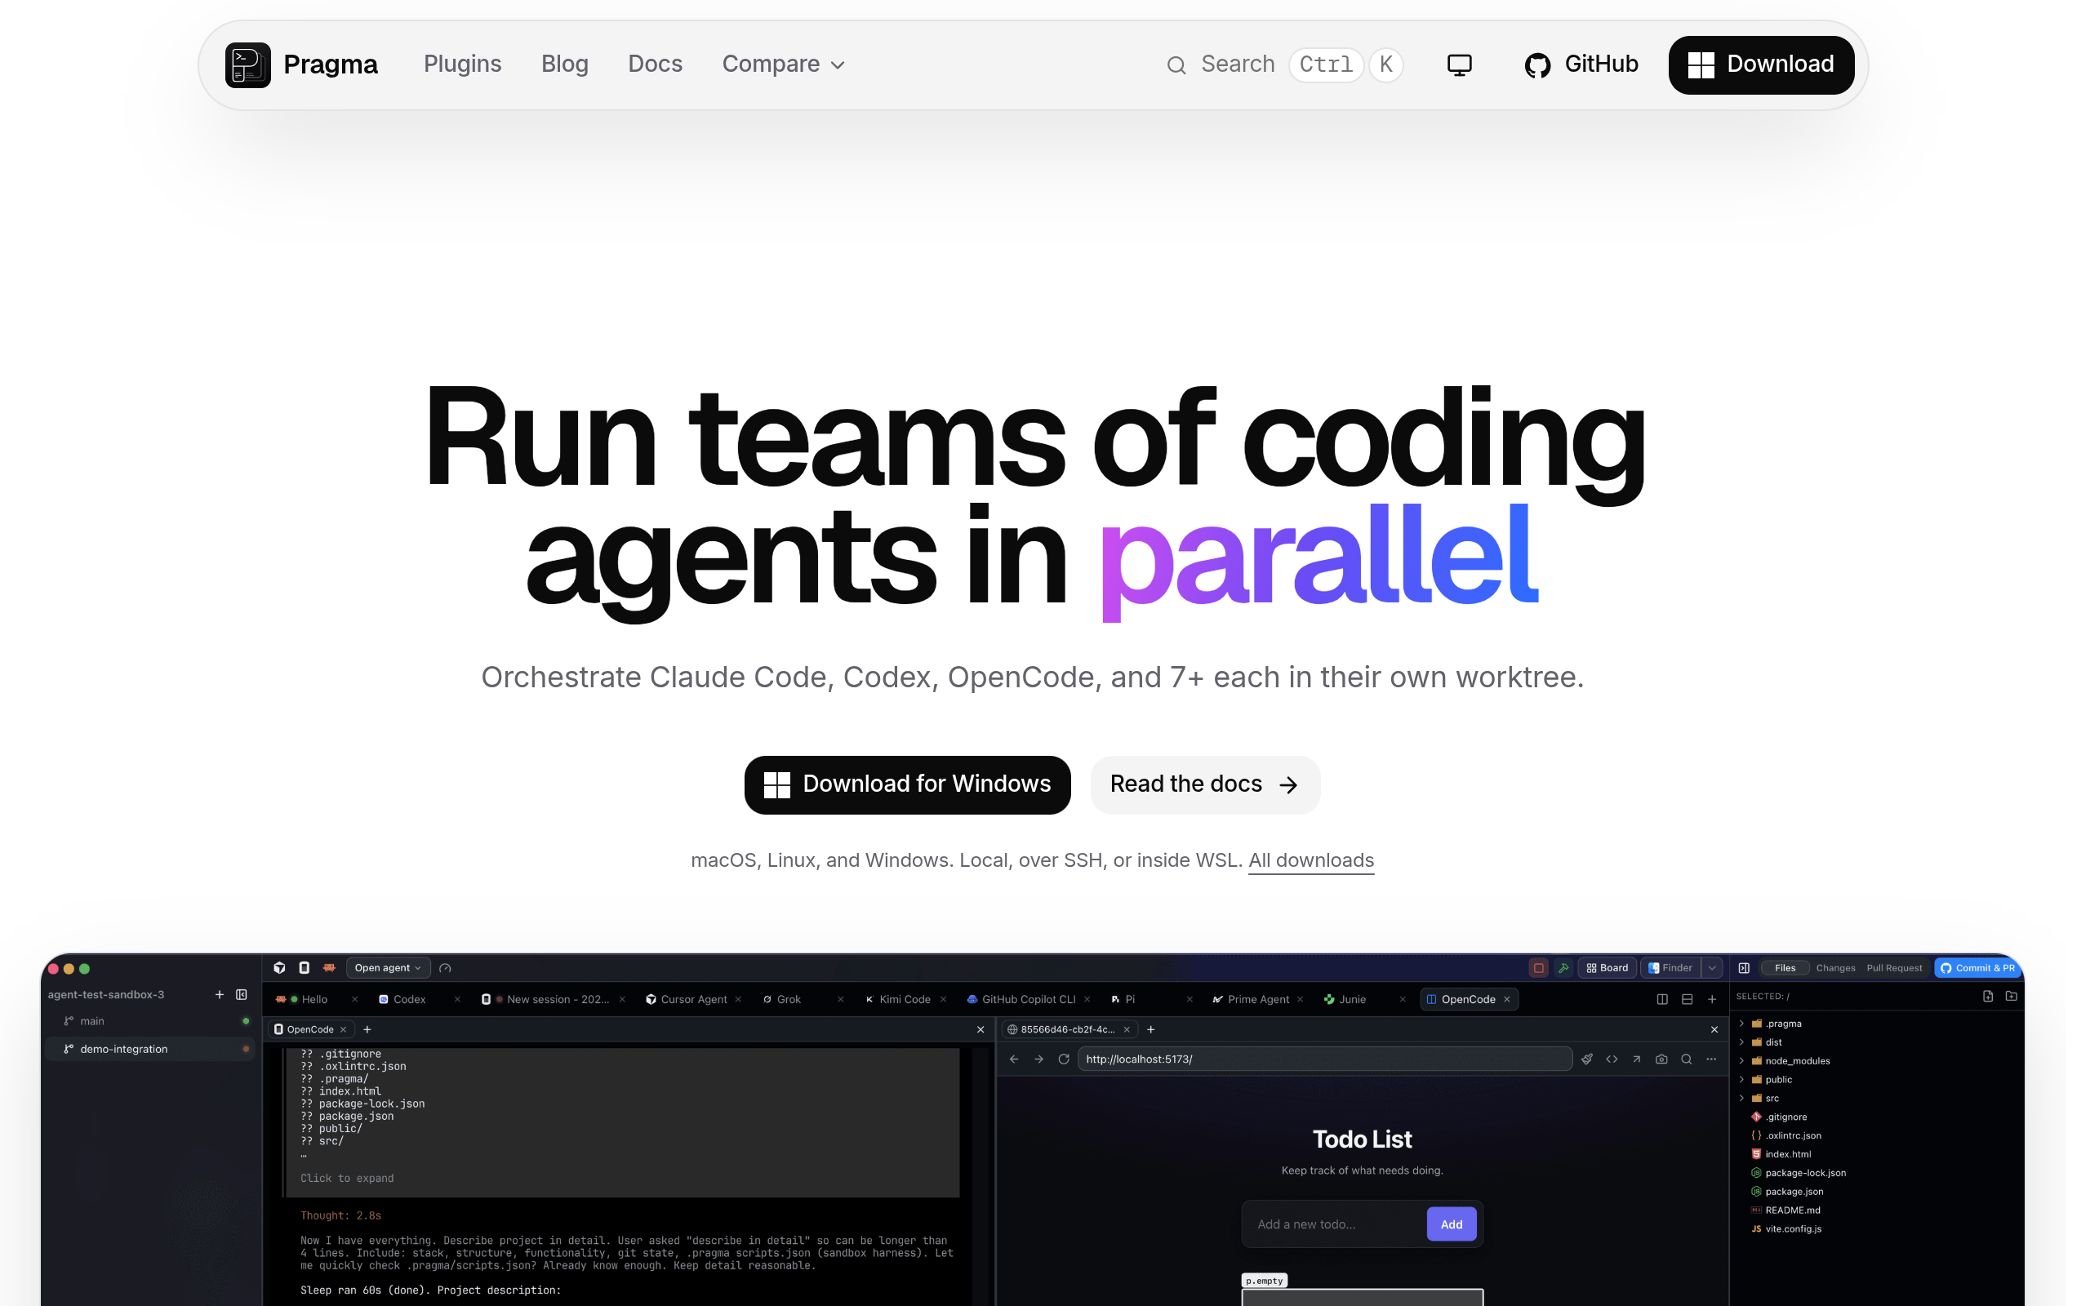
Task: Open the GitHub link in navbar
Action: 1581,64
